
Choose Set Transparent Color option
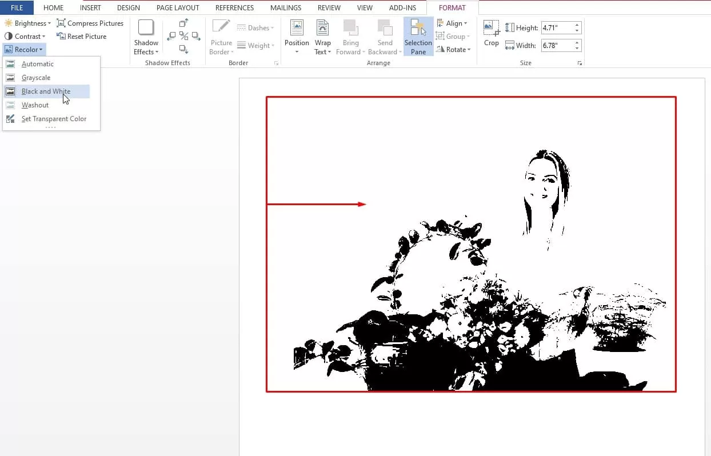[x=54, y=119]
